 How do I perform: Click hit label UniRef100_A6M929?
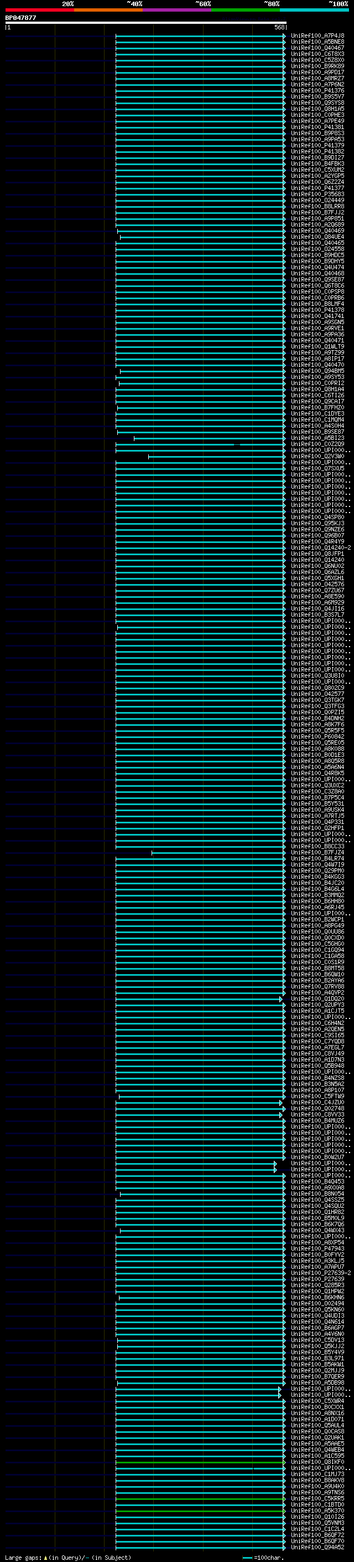pyautogui.click(x=317, y=603)
